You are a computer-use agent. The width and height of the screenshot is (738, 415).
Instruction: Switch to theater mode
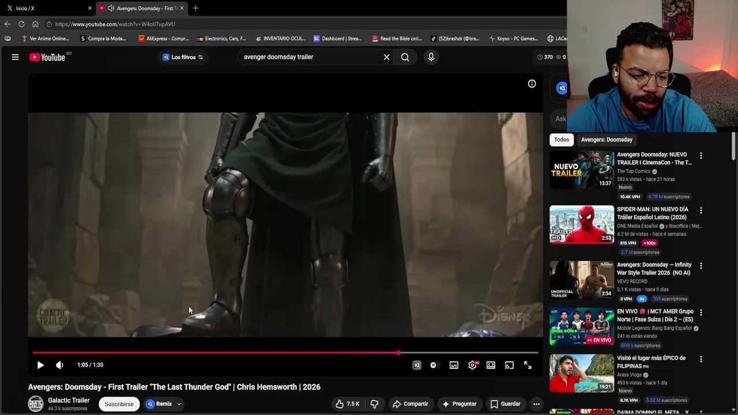tap(491, 365)
